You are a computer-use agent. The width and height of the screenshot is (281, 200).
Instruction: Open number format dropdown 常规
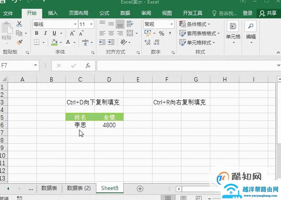pos(171,24)
